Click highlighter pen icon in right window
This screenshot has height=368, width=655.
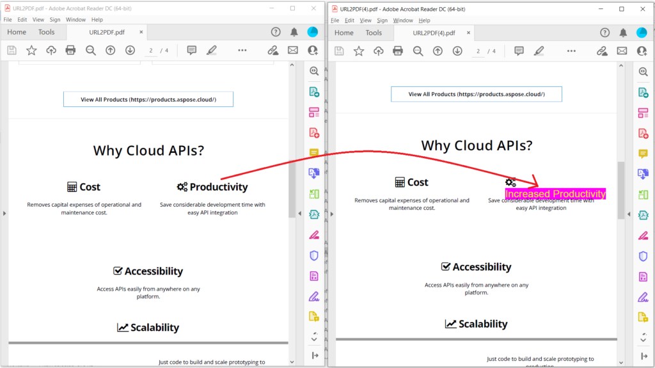tap(539, 51)
